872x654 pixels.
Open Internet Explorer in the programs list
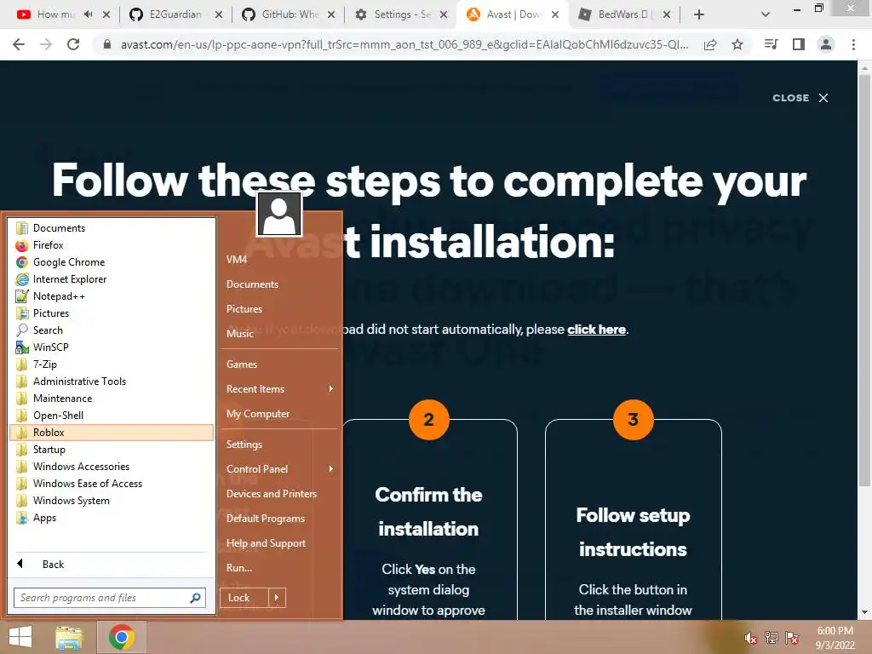(x=112, y=279)
